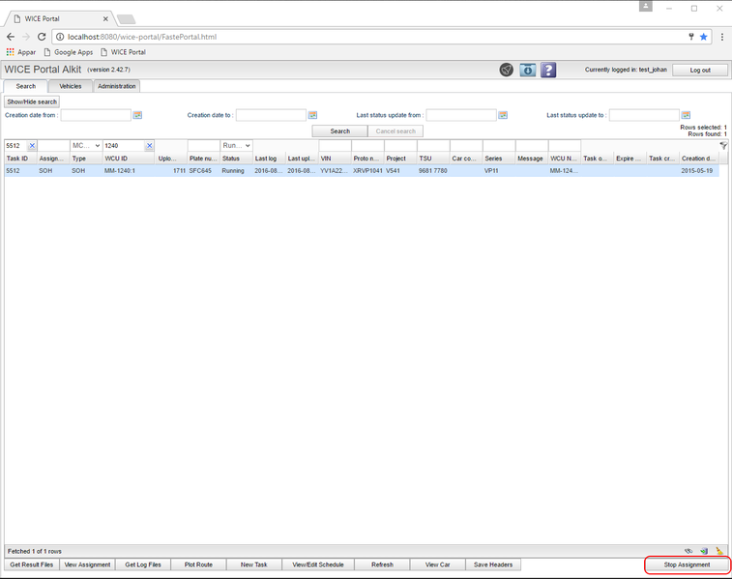Screen dimensions: 732x579
Task: Open calendar for Last status update from
Action: click(x=503, y=115)
